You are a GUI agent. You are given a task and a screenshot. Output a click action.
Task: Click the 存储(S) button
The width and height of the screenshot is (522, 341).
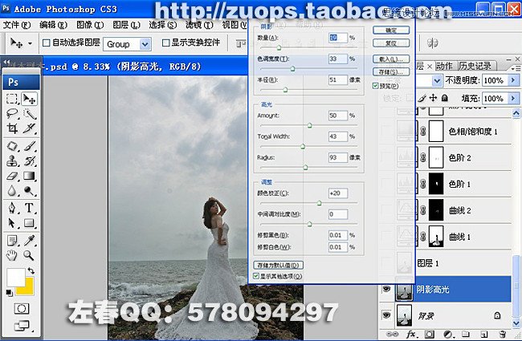(391, 72)
